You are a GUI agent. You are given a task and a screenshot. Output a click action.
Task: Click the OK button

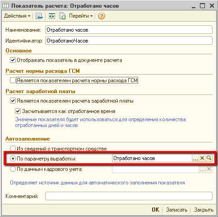point(155,210)
